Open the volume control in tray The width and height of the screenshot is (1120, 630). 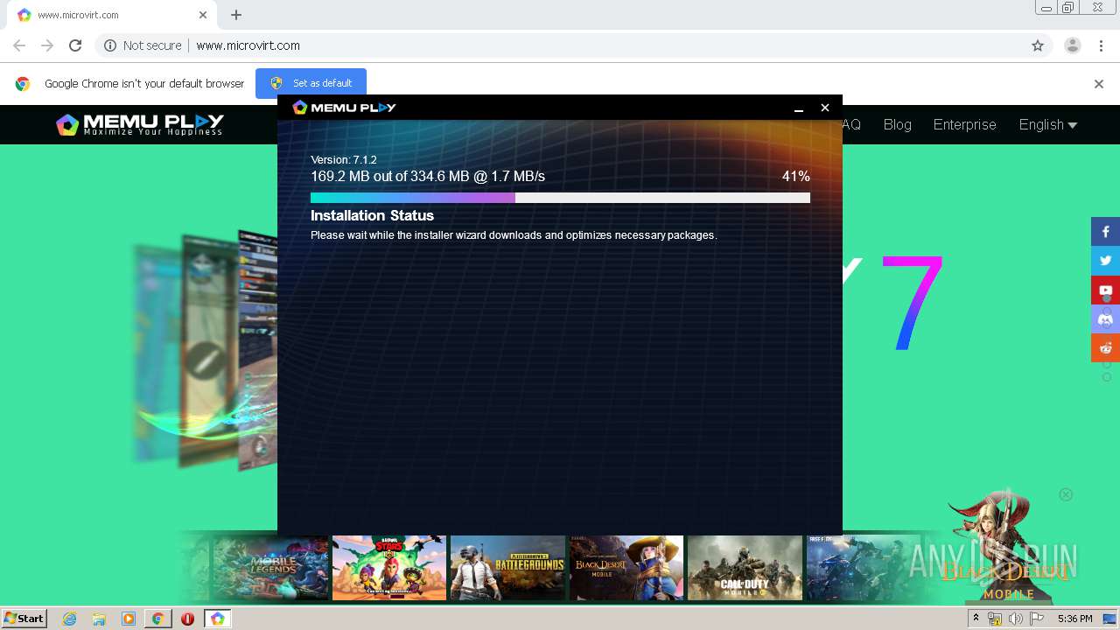(x=1015, y=619)
